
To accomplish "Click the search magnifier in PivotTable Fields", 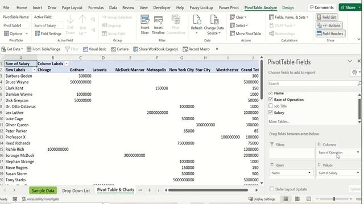I will 359,83.
